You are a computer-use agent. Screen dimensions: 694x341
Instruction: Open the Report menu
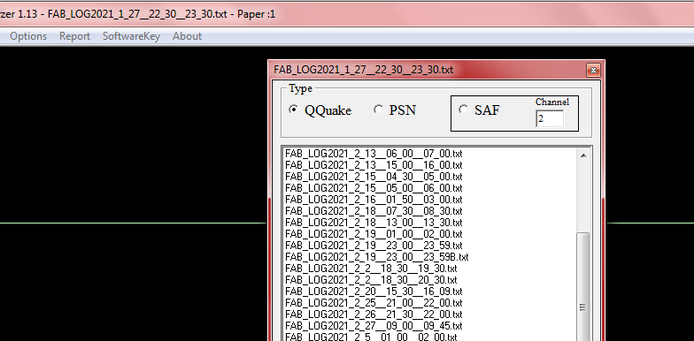(x=74, y=36)
